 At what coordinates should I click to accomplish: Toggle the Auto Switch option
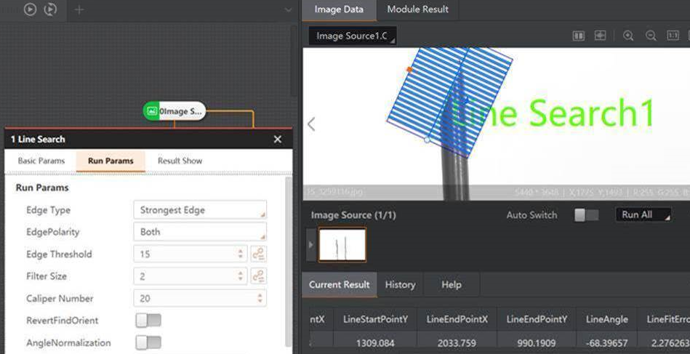coord(586,215)
